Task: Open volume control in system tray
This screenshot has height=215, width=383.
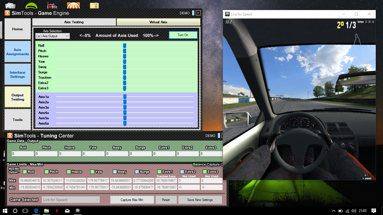Action: (354, 211)
